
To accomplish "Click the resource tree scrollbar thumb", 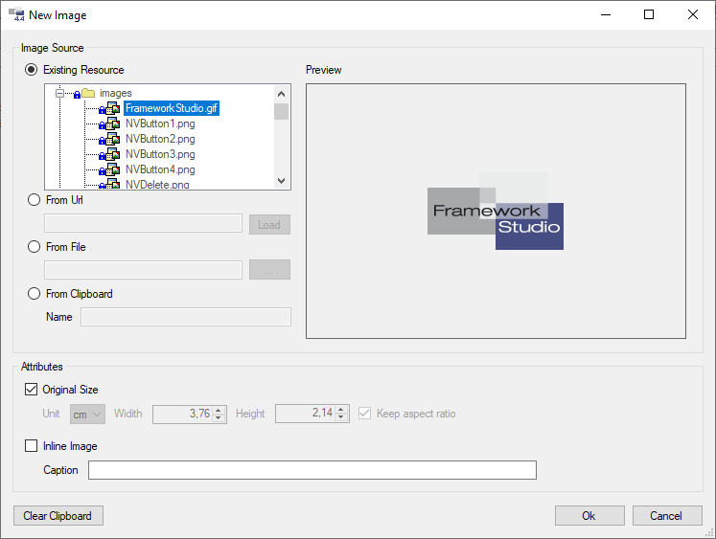I will point(281,112).
